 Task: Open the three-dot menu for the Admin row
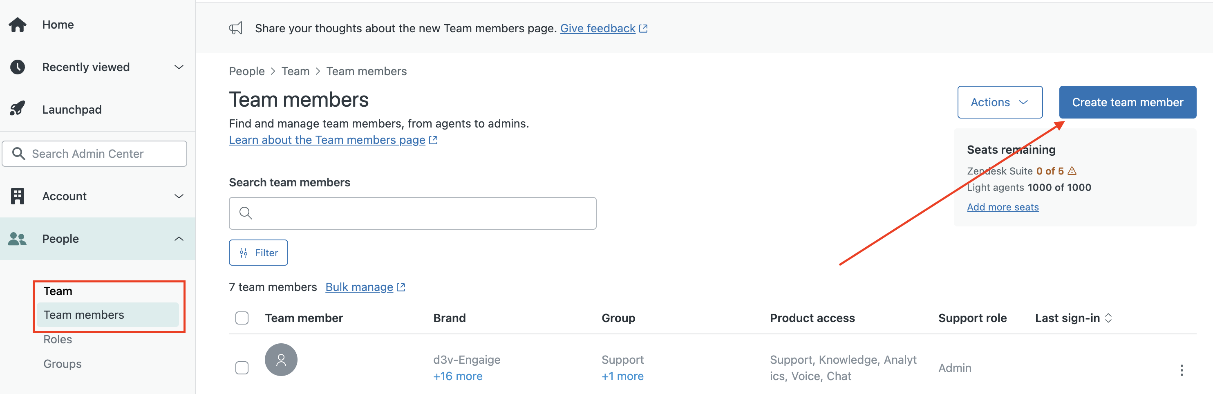(1182, 370)
